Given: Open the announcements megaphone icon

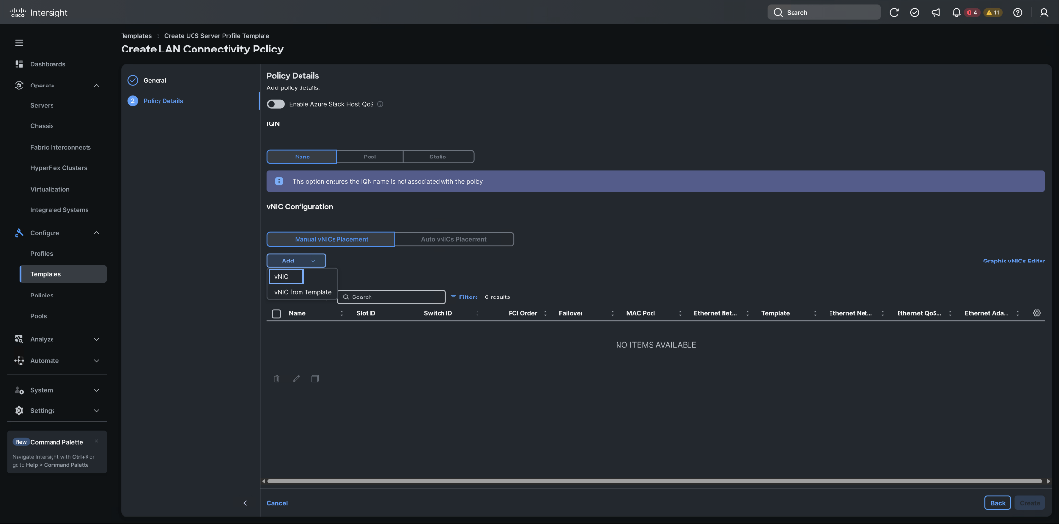Looking at the screenshot, I should point(935,13).
